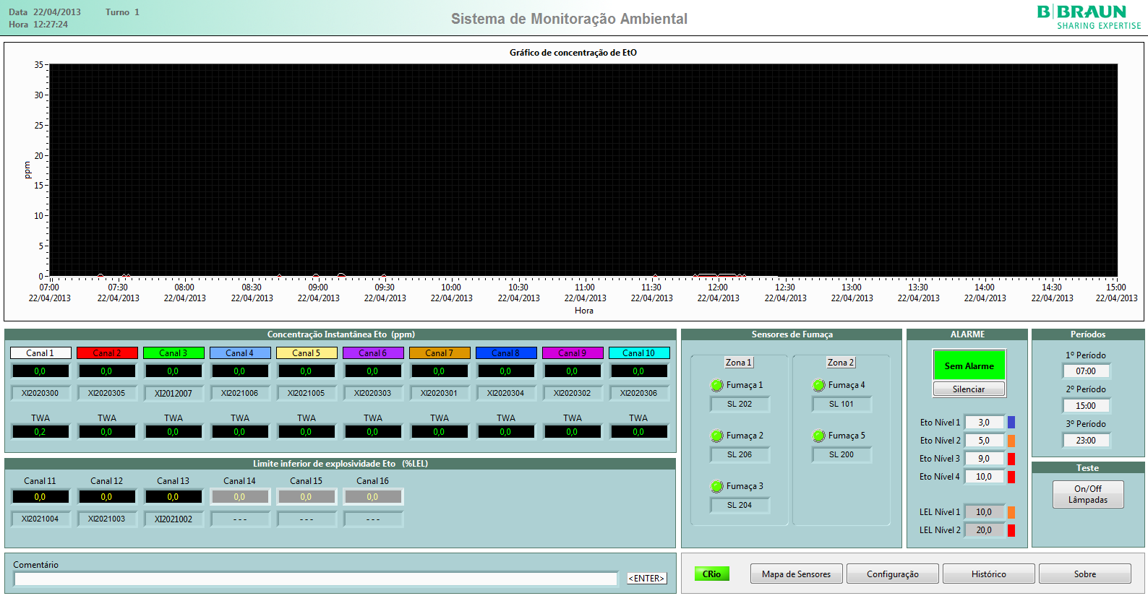
Task: Click sensor tag XI2021005 under Canal 5
Action: pos(307,393)
